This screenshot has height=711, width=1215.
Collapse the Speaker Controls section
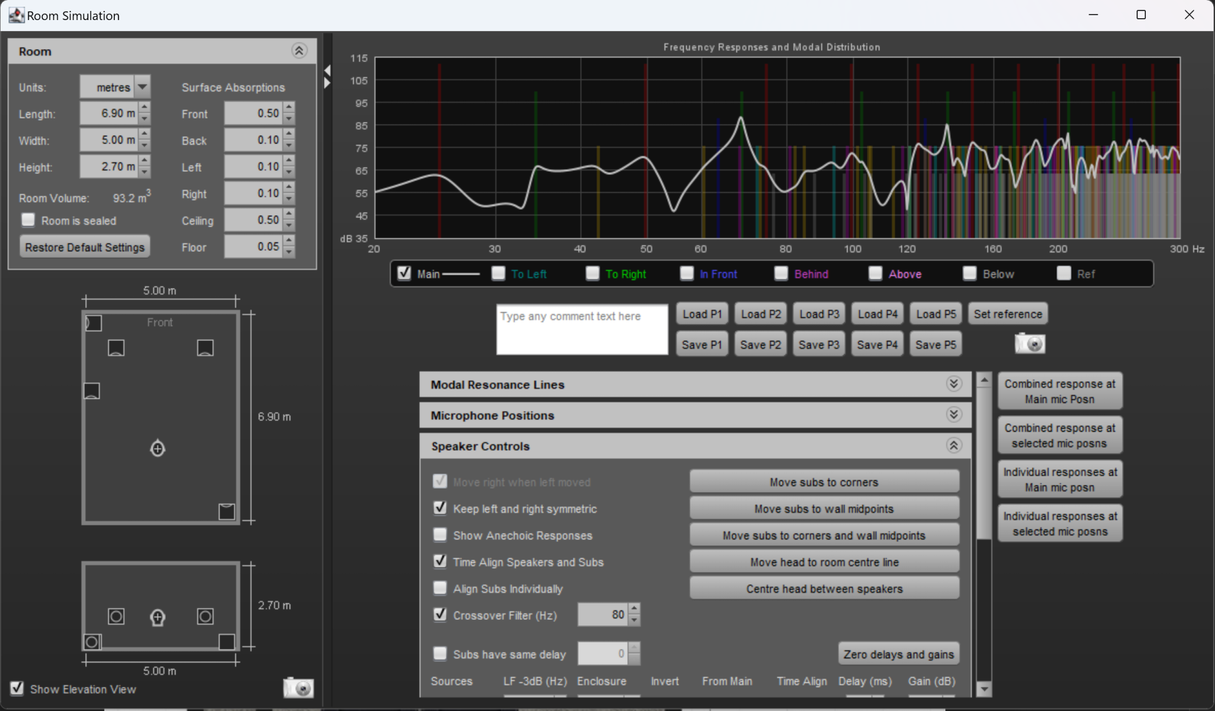pos(953,445)
